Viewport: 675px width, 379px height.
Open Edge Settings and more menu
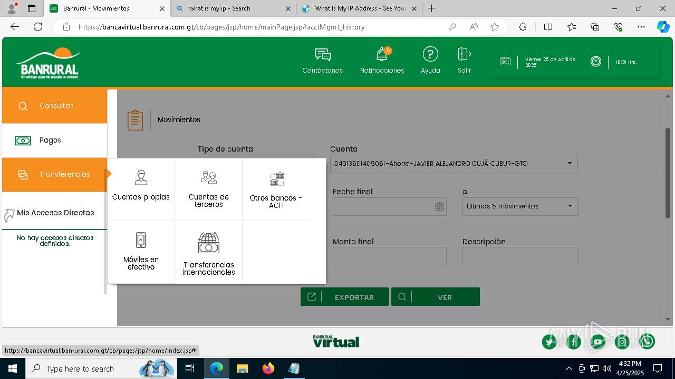coord(641,27)
